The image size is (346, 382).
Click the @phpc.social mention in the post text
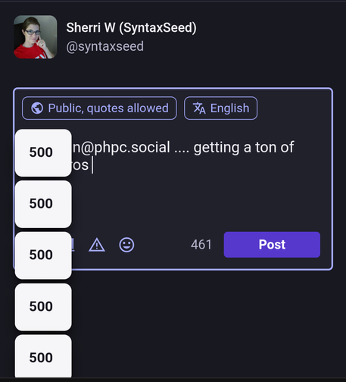pyautogui.click(x=121, y=147)
